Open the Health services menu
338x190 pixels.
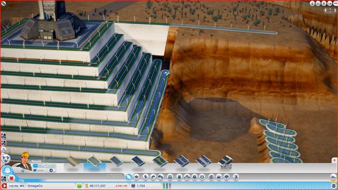pyautogui.click(x=194, y=177)
